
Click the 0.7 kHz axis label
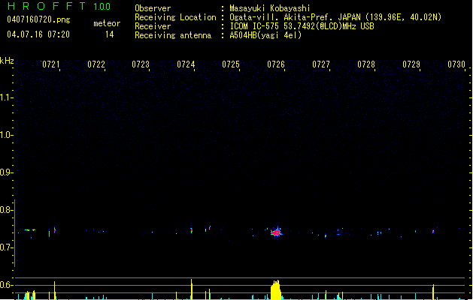pos(6,247)
